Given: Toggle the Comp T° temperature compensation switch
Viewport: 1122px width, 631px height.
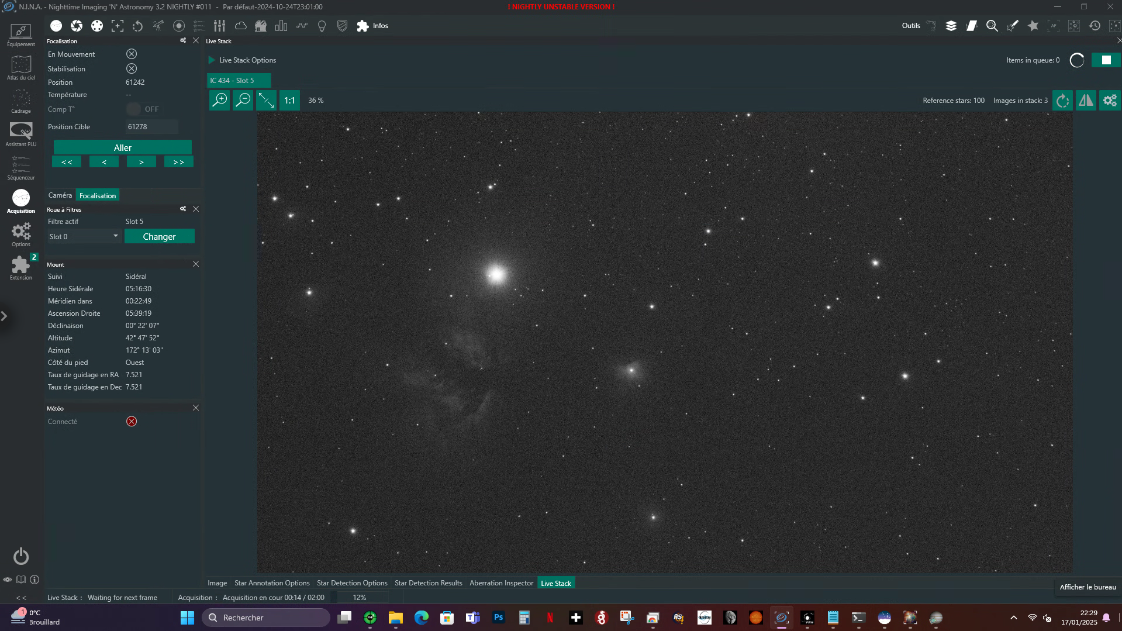Looking at the screenshot, I should click(133, 109).
